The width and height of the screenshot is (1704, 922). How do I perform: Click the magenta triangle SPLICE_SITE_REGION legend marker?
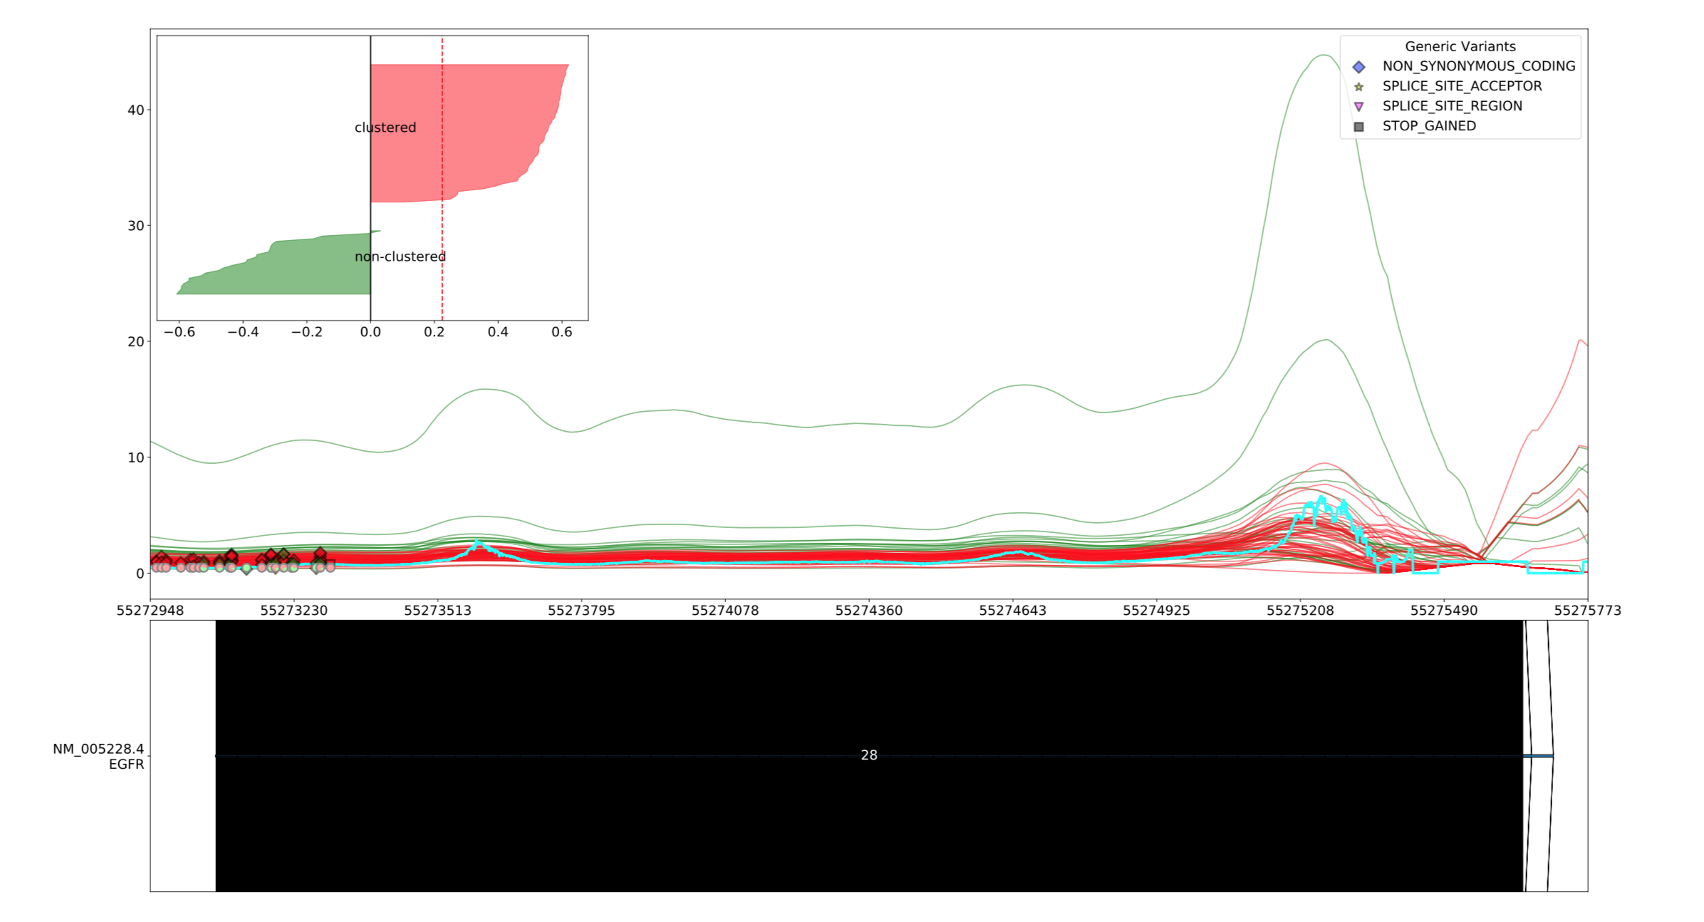[1358, 107]
